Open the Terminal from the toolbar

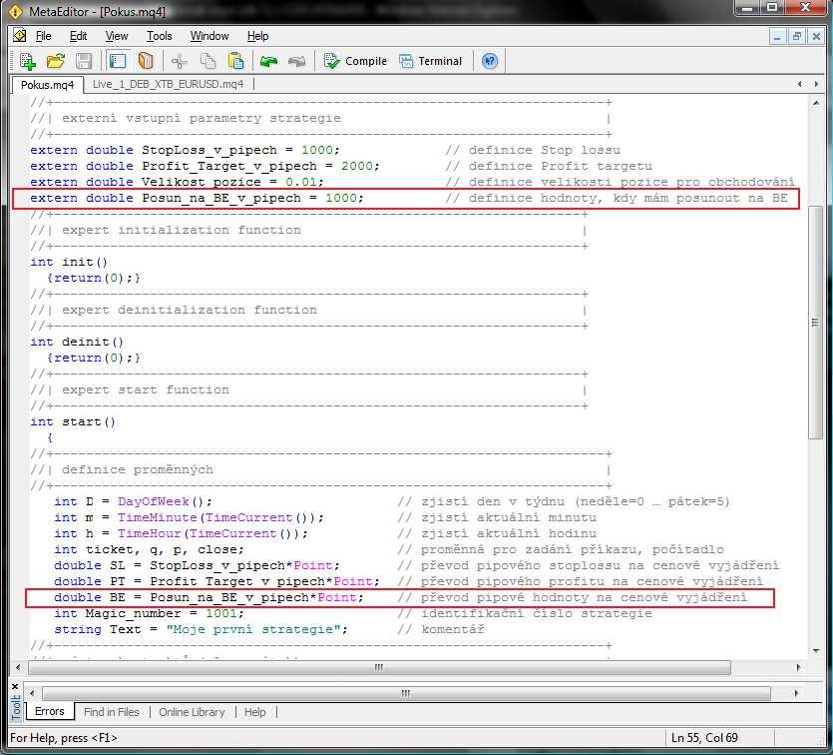[x=431, y=61]
